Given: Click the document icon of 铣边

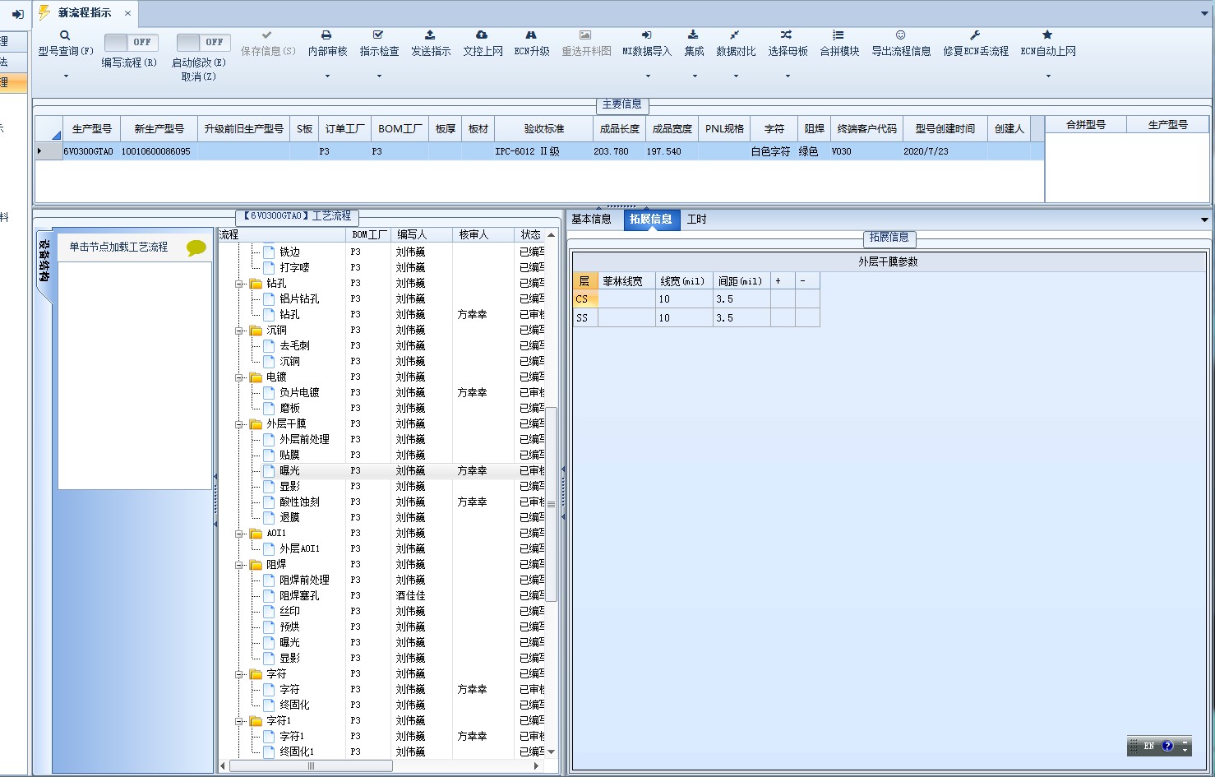Looking at the screenshot, I should point(269,252).
